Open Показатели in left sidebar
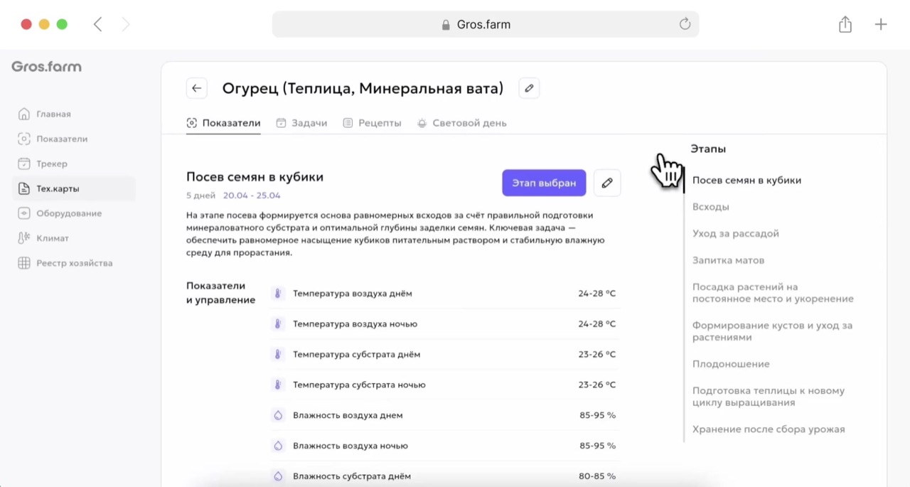The height and width of the screenshot is (487, 910). tap(62, 139)
